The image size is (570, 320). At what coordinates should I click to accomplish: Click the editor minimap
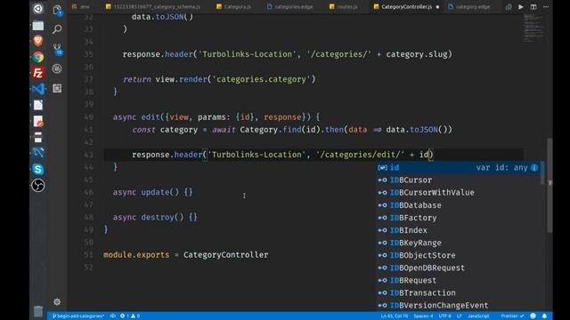click(x=533, y=29)
